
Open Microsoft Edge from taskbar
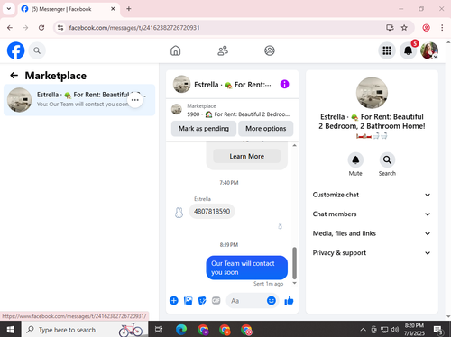click(181, 330)
